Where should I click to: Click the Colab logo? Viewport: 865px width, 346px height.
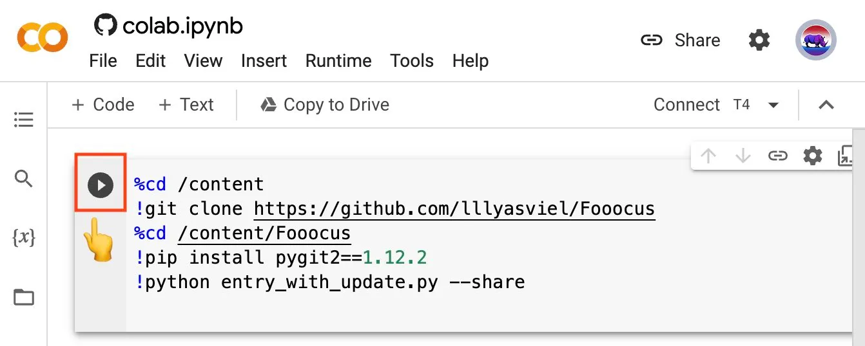(42, 37)
